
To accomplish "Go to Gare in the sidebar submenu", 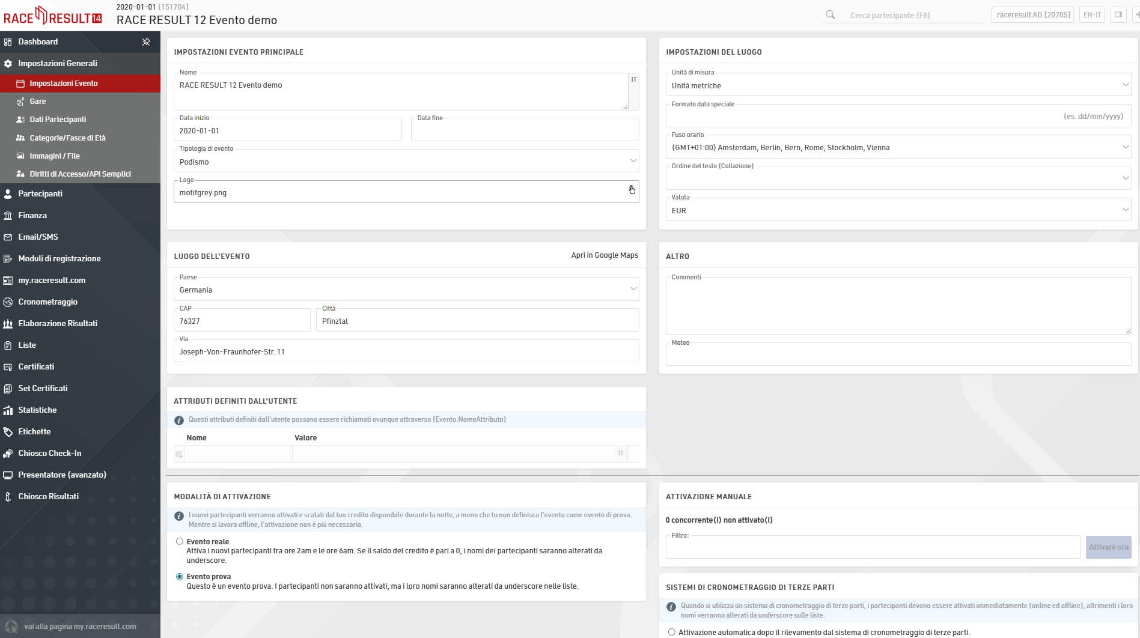I will tap(38, 102).
